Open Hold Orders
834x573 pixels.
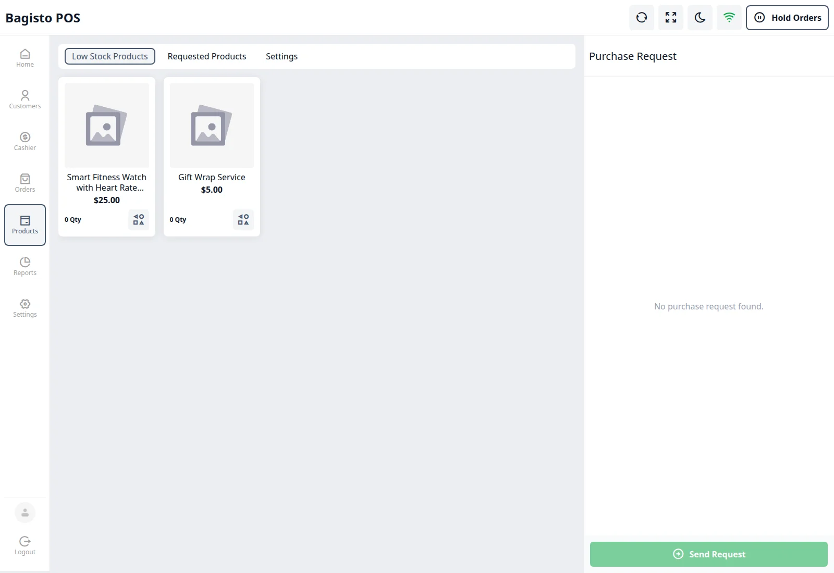pos(787,18)
